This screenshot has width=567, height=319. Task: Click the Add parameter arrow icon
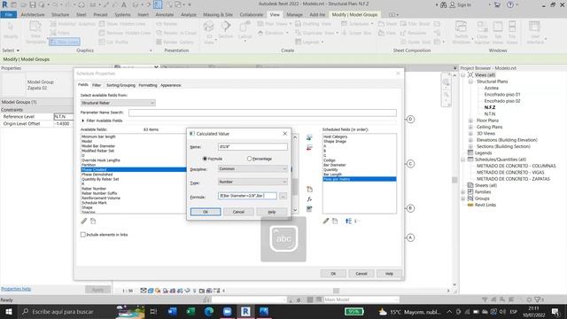309,138
